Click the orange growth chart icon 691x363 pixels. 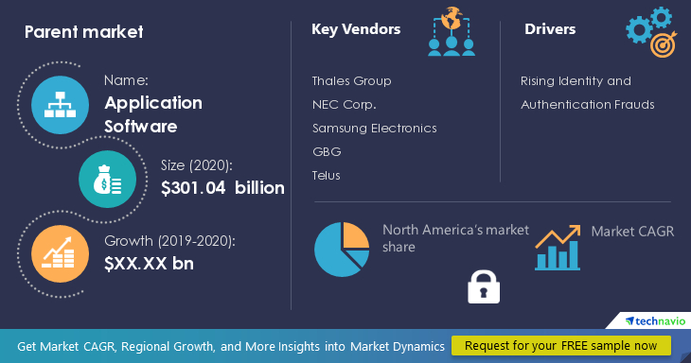(x=60, y=254)
